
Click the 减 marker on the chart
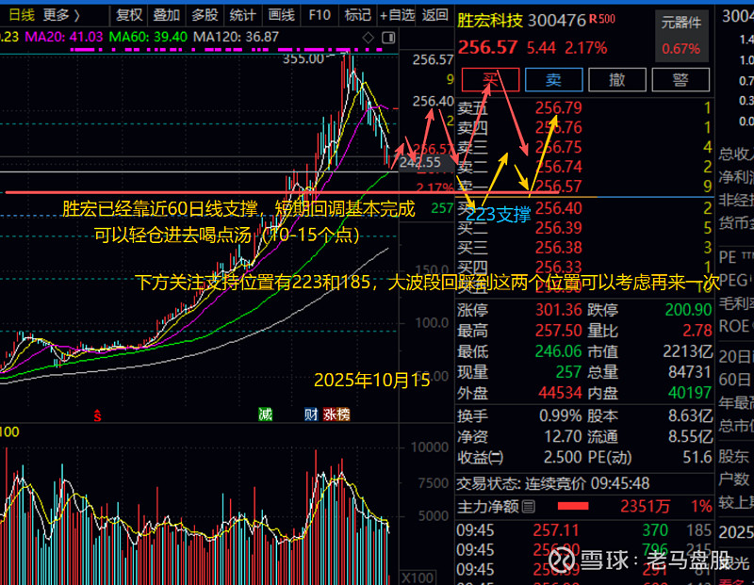tap(266, 414)
